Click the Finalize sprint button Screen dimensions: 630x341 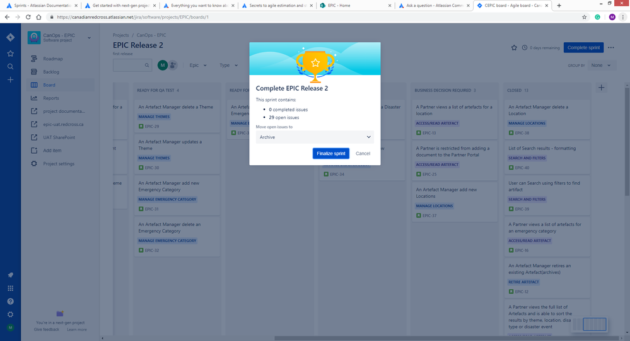tap(330, 153)
